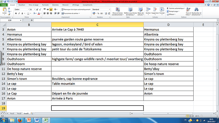Click the Remplissage button
This screenshot has width=219, height=123.
173,11
